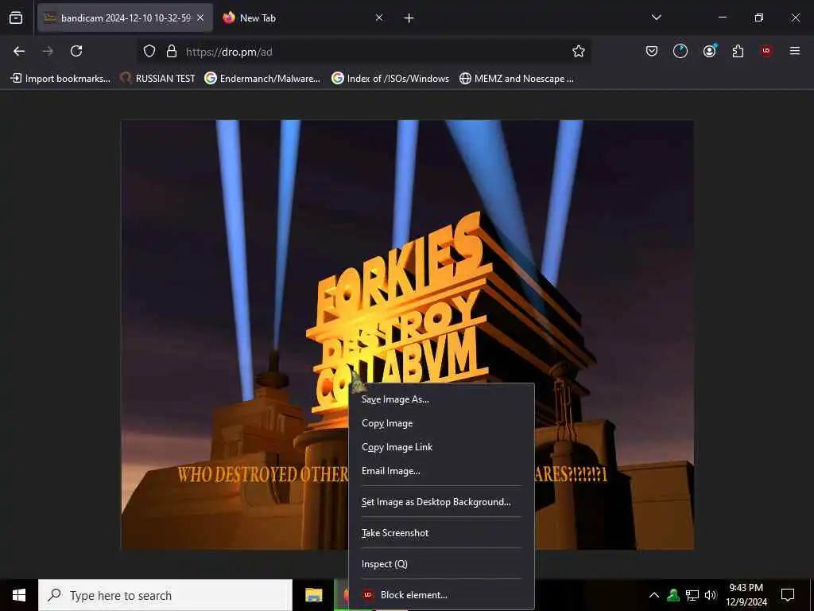This screenshot has width=814, height=611.
Task: Open MEMZ and Noescape bookmark
Action: (517, 79)
